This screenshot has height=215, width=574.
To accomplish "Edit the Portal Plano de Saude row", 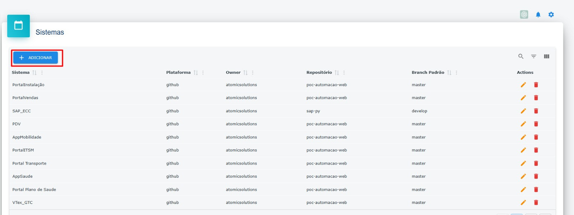I will pos(523,190).
